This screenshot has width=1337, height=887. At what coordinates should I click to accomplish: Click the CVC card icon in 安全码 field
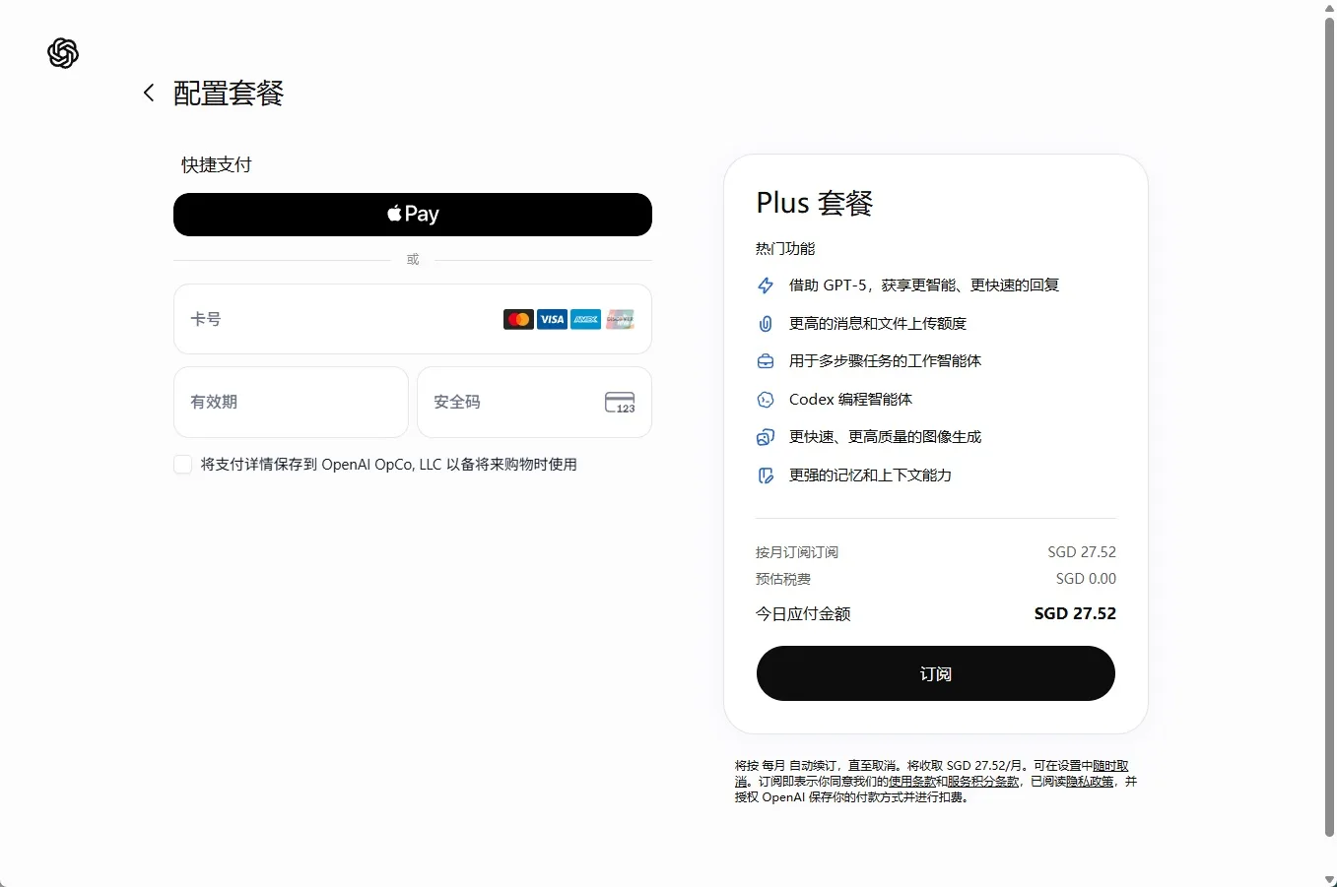pyautogui.click(x=620, y=402)
